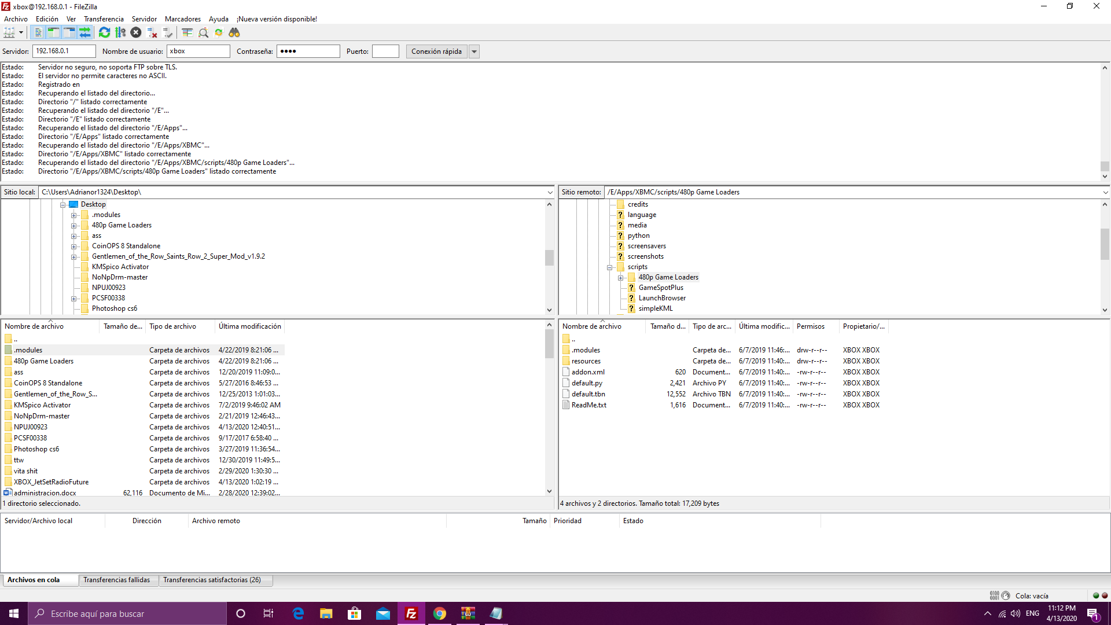Image resolution: width=1111 pixels, height=625 pixels.
Task: Open the Archivo menu
Action: tap(16, 19)
